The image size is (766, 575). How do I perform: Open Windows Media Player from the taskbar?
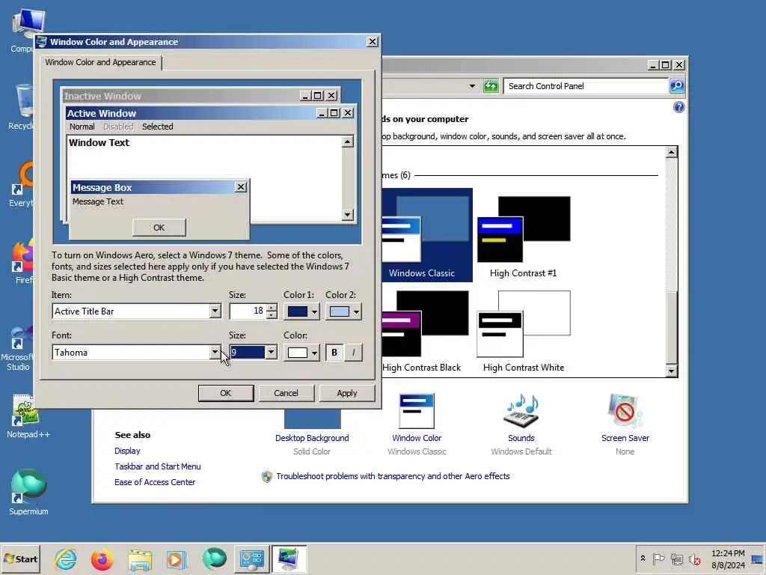coord(177,559)
